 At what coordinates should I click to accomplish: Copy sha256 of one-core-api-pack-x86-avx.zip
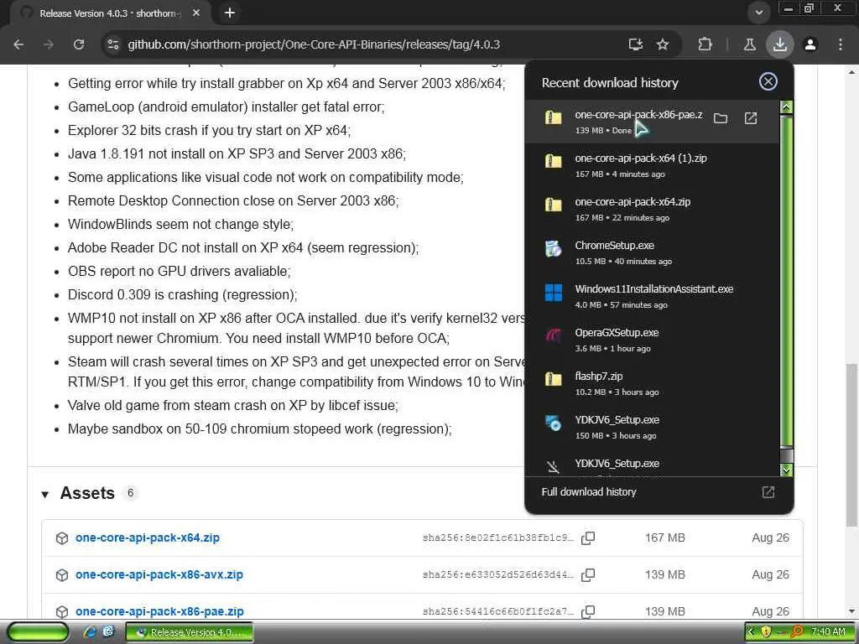(588, 575)
